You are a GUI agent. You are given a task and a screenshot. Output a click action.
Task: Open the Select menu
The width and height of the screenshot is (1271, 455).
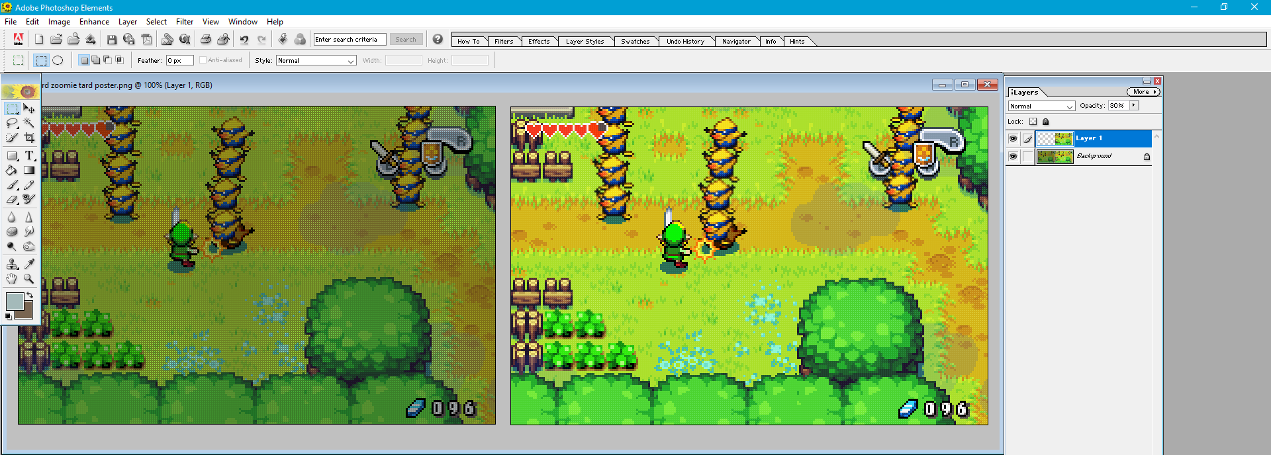pyautogui.click(x=156, y=22)
